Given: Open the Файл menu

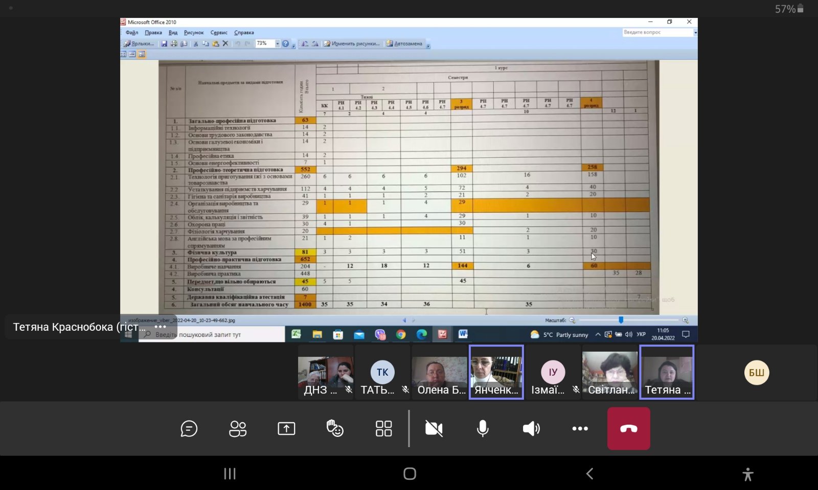Looking at the screenshot, I should click(132, 33).
